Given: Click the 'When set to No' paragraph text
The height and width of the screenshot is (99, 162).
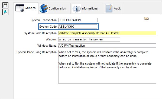Looking at the screenshot, I should pos(105,65).
